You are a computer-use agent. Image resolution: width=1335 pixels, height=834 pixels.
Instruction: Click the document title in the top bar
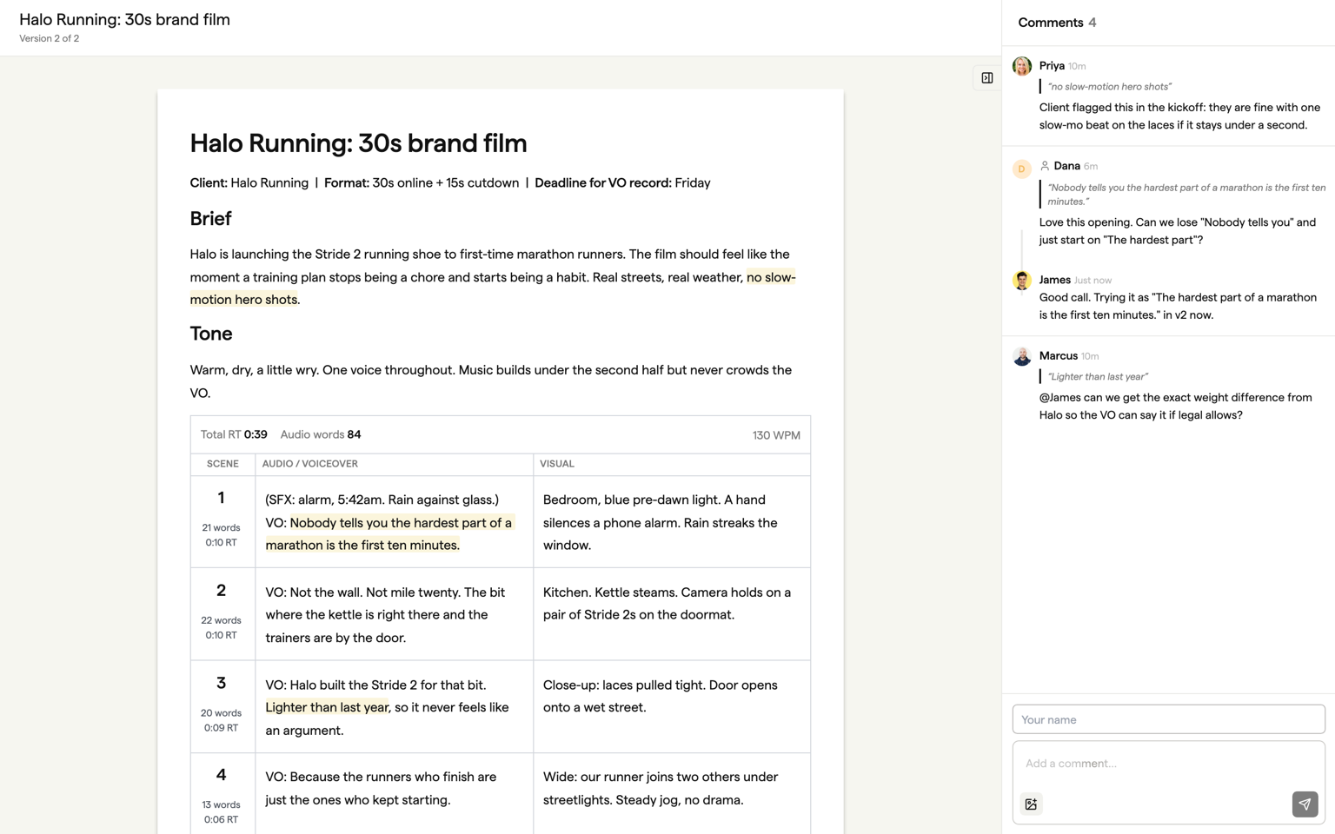(x=124, y=19)
